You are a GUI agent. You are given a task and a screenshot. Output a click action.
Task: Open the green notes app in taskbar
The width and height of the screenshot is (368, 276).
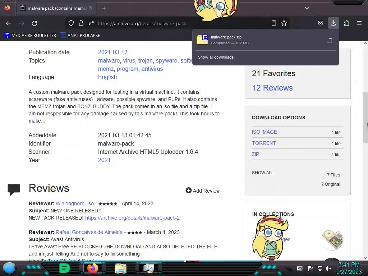pyautogui.click(x=64, y=268)
